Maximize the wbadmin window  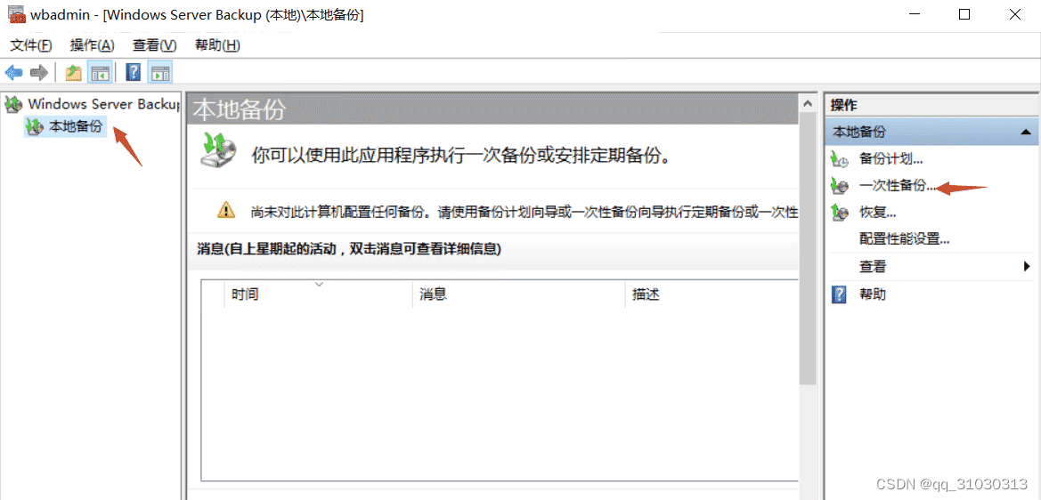click(x=964, y=14)
